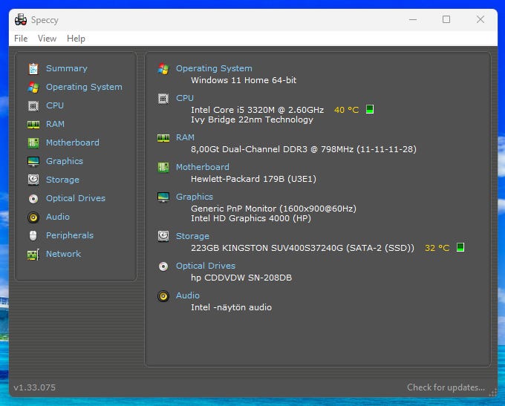Select Network in the sidebar

click(63, 254)
